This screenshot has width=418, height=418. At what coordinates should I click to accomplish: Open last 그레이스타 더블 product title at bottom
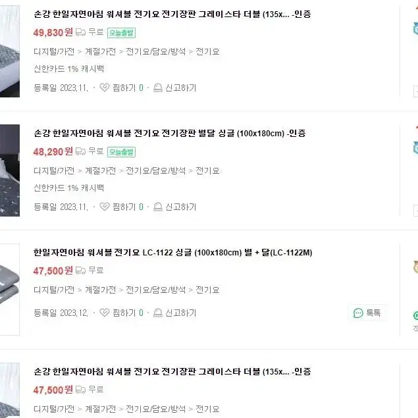tap(172, 371)
